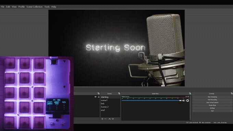This screenshot has height=131, width=233.
Task: Move scene up with up arrow
Action: [110, 119]
